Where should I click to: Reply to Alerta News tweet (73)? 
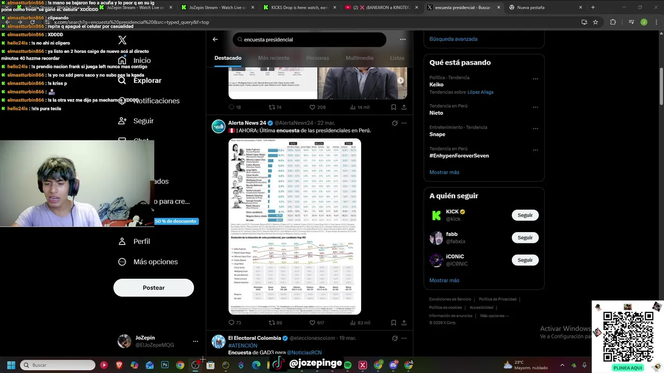[x=235, y=323]
